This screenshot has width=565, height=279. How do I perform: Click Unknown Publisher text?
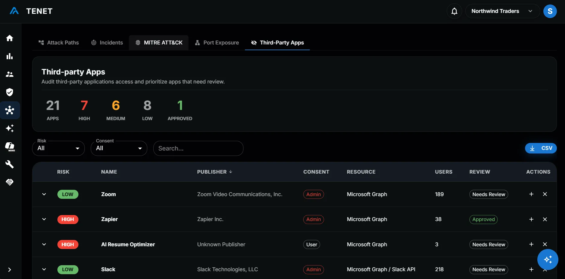[221, 244]
